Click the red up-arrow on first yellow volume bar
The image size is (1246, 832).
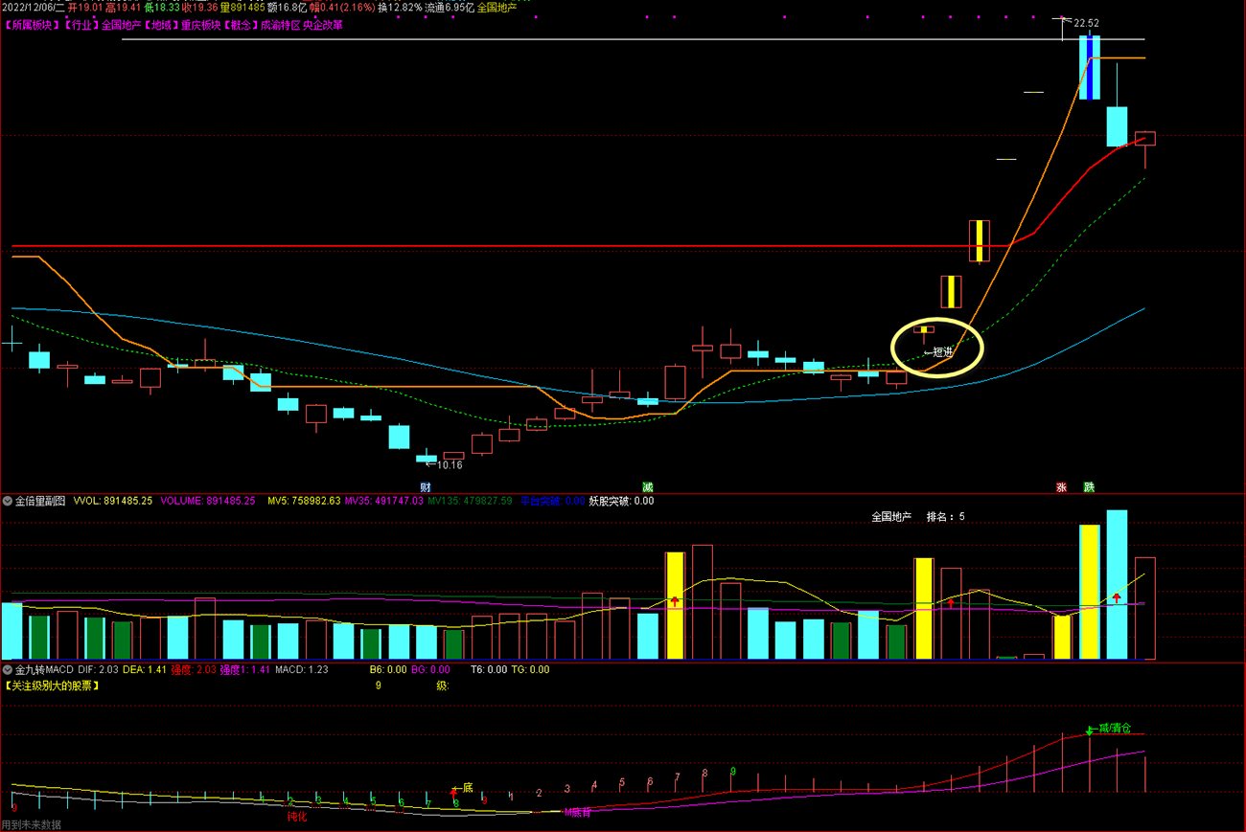pos(676,602)
